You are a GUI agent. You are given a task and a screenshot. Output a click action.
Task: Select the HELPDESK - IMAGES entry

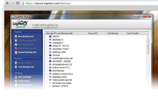[61, 61]
